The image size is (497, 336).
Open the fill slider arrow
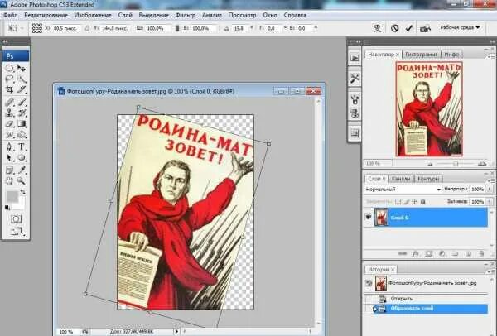click(490, 201)
